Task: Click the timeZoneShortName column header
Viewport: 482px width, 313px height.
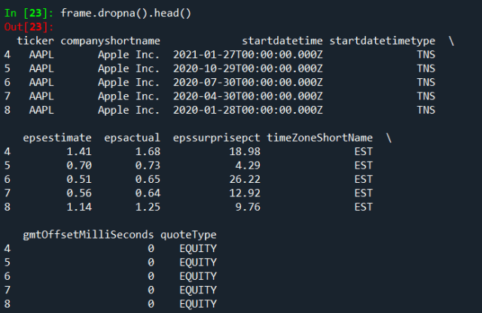Action: point(319,138)
